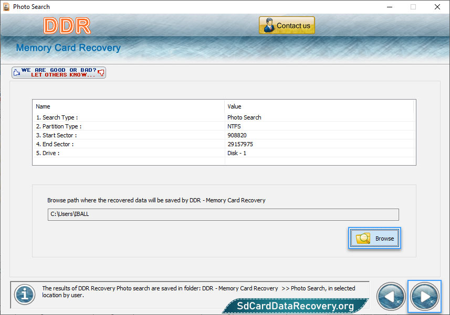
Task: Select the Drive row showing Disk - 1
Action: pos(223,153)
